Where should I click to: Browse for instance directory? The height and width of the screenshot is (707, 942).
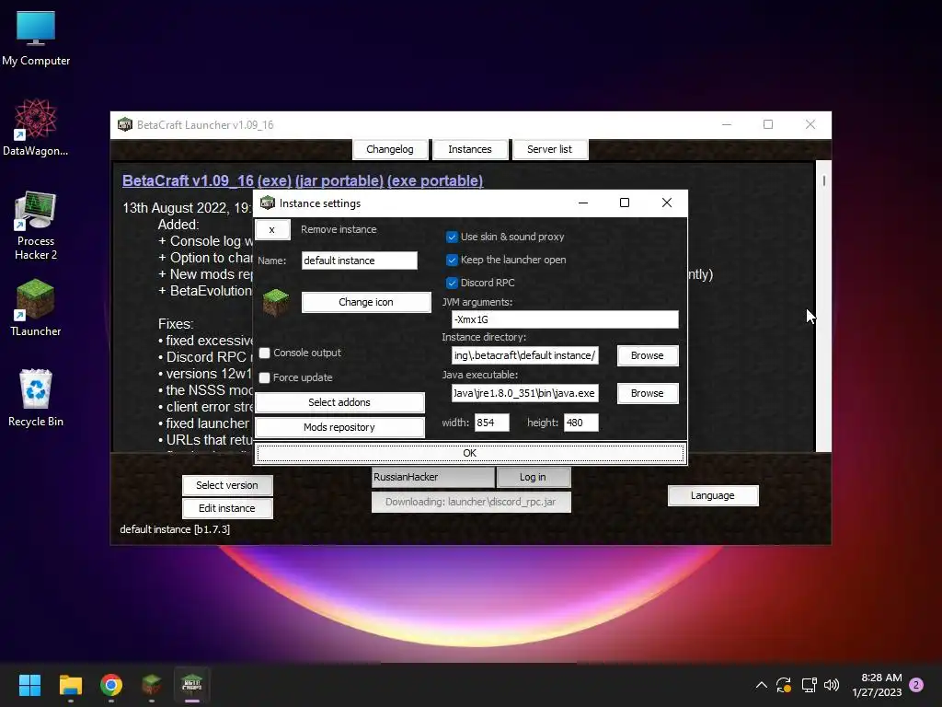(648, 355)
